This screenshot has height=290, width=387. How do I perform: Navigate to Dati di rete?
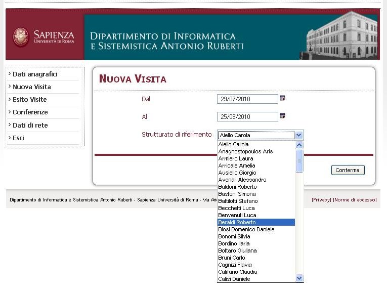30,125
